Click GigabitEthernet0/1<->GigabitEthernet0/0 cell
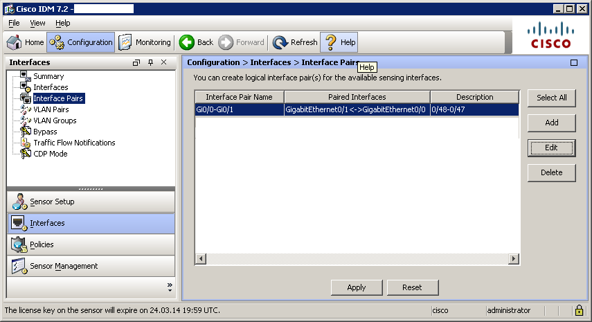Image resolution: width=592 pixels, height=322 pixels. 357,109
